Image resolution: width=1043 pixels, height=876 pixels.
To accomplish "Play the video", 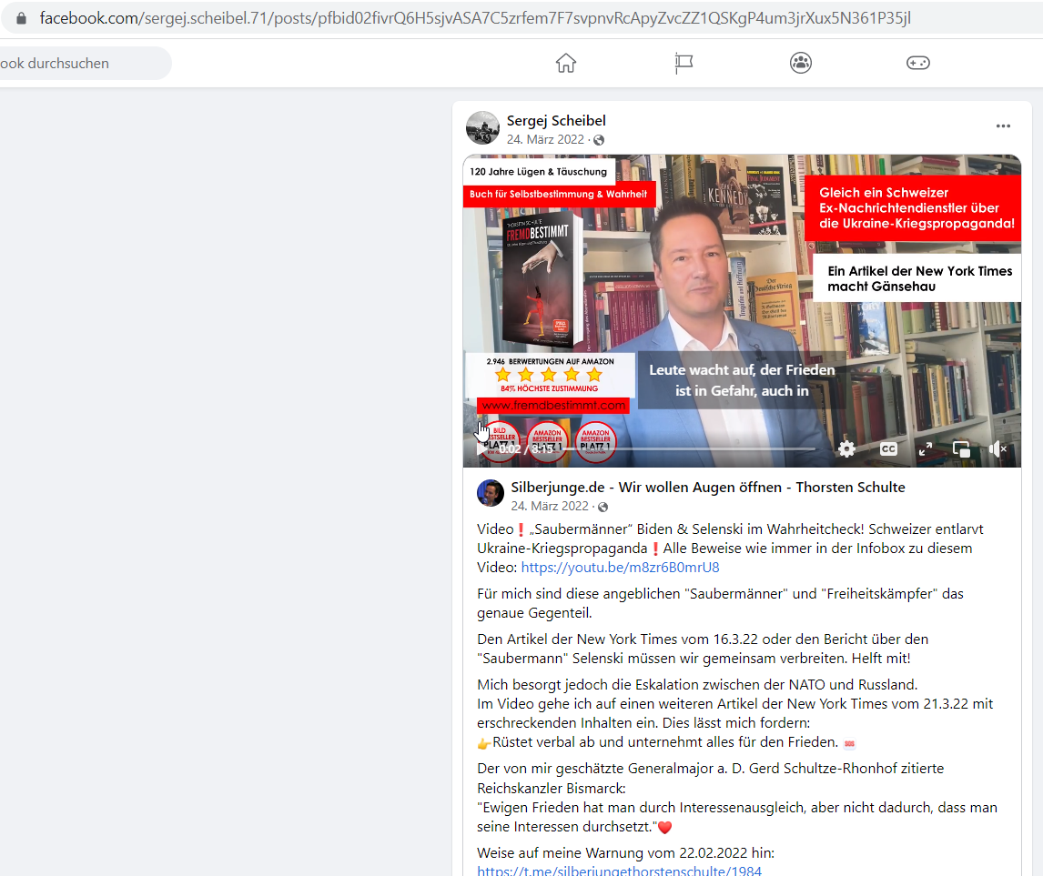I will [481, 448].
